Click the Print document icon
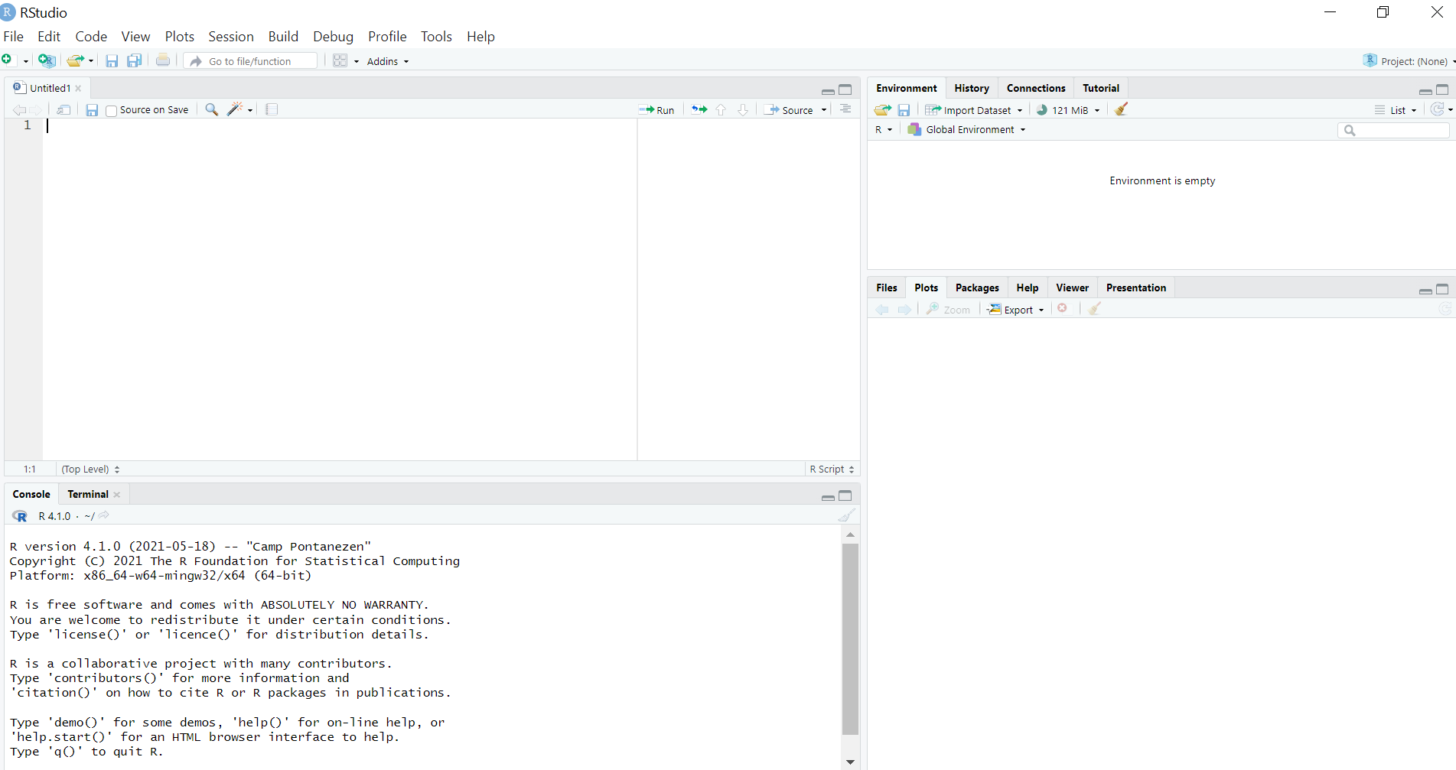Screen dimensions: 1456x770 pos(163,60)
